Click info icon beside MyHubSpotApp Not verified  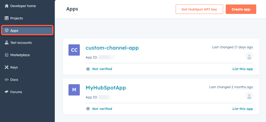coord(88,109)
